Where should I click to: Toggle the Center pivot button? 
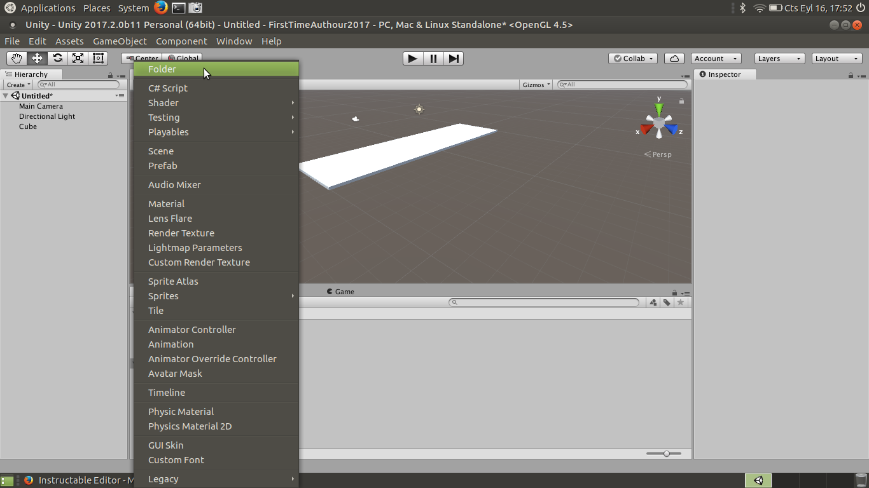[141, 58]
